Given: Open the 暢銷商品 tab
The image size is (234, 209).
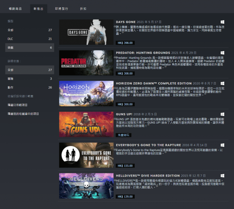Looking at the screenshot, I should point(15,9).
